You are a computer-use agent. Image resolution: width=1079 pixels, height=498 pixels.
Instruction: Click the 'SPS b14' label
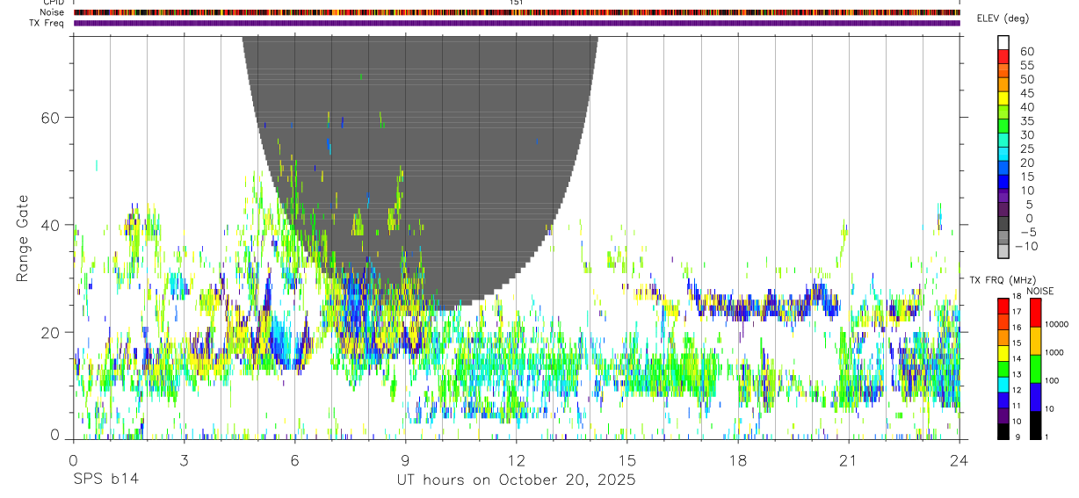tap(105, 480)
